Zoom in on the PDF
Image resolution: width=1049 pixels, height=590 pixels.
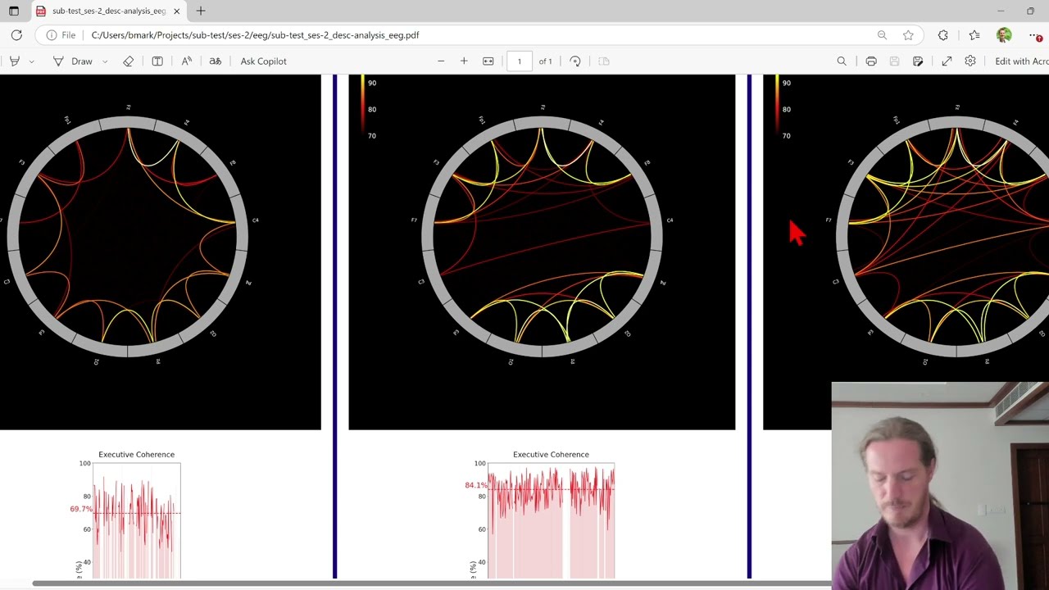[464, 61]
